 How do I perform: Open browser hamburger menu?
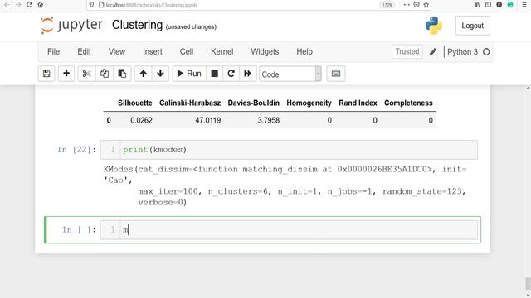pyautogui.click(x=524, y=5)
